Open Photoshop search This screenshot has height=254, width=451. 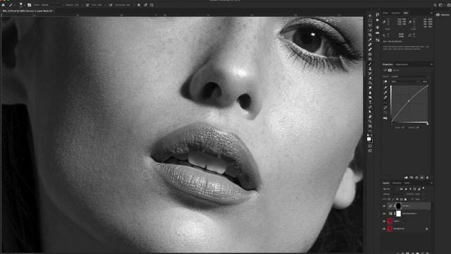[435, 5]
